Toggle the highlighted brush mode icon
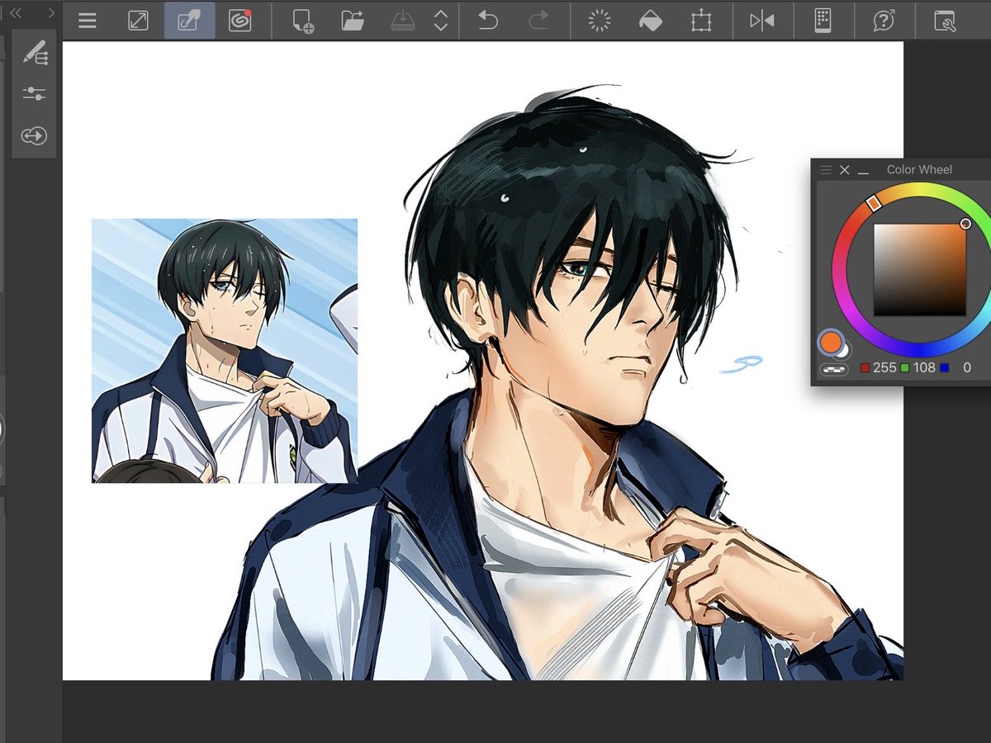Viewport: 991px width, 743px height. click(x=190, y=21)
